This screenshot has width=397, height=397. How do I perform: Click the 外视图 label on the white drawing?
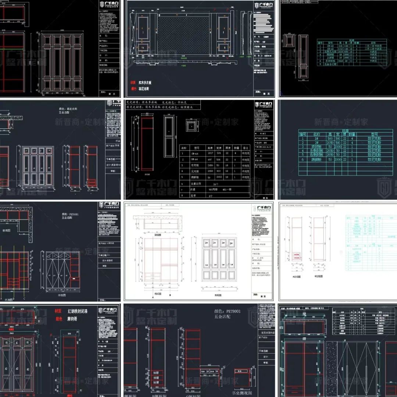tap(219, 295)
